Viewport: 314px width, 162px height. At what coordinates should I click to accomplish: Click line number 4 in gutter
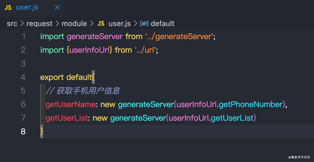(x=23, y=77)
